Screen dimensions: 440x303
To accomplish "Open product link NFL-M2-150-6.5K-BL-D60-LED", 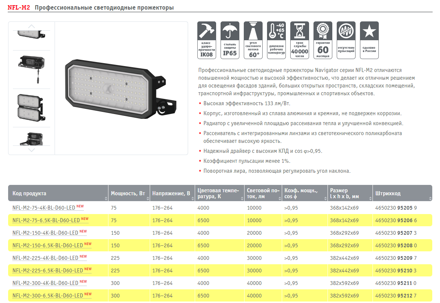I will click(x=48, y=245).
